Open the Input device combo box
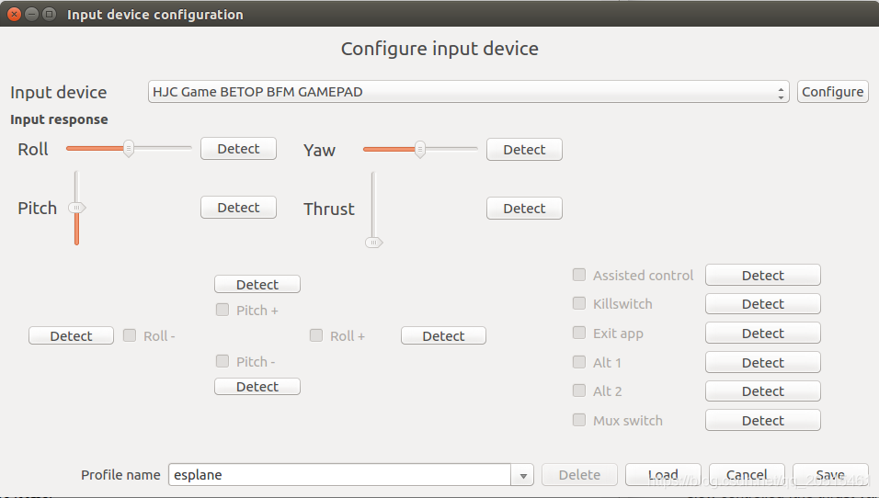 (x=468, y=92)
